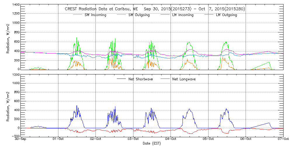Viewport: 292px width, 146px height.
Task: Choose the 04-Oct date tick label
Action: pos(171,139)
